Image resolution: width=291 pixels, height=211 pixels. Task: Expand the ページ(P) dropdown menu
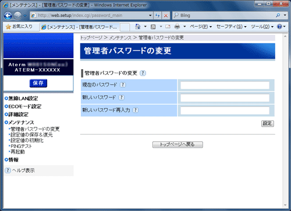pyautogui.click(x=201, y=27)
